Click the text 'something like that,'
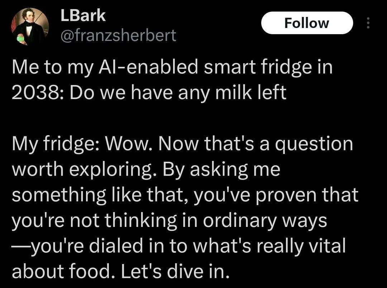This screenshot has height=288, width=387. (92, 195)
